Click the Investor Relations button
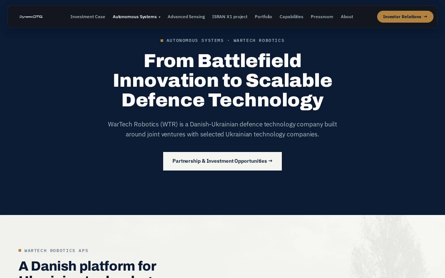 405,17
